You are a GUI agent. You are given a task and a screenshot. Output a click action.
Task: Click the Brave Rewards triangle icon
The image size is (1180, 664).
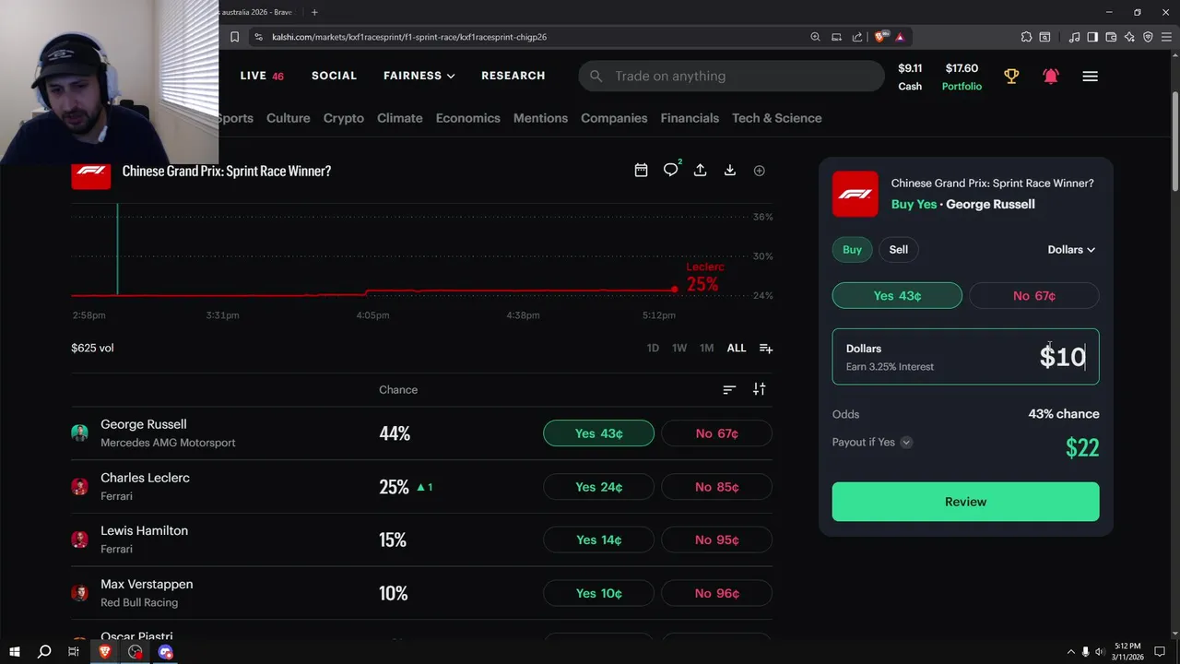coord(900,37)
